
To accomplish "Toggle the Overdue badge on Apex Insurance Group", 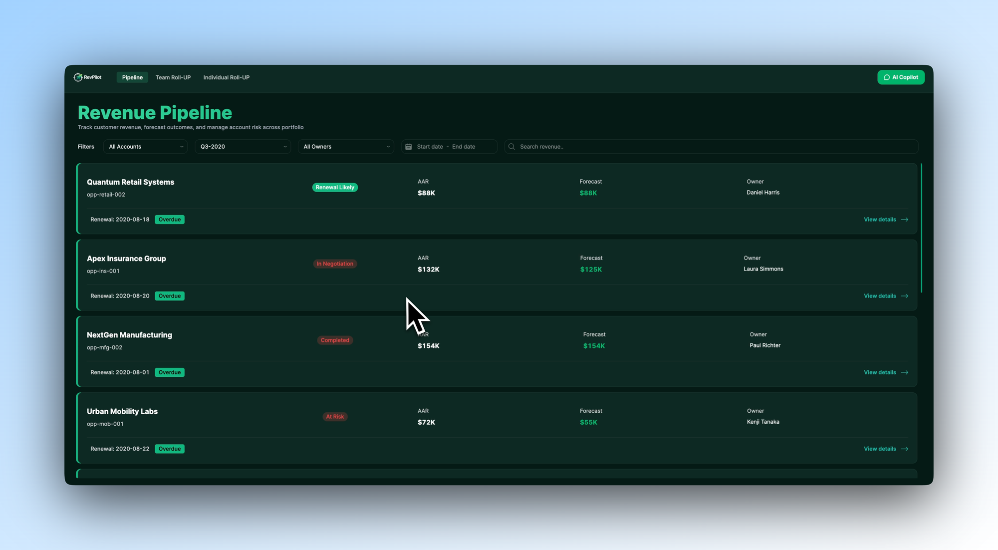I will (170, 295).
